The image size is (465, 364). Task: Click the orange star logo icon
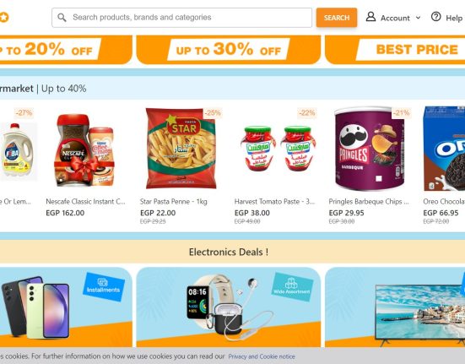4,17
